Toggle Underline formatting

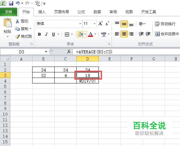53,34
